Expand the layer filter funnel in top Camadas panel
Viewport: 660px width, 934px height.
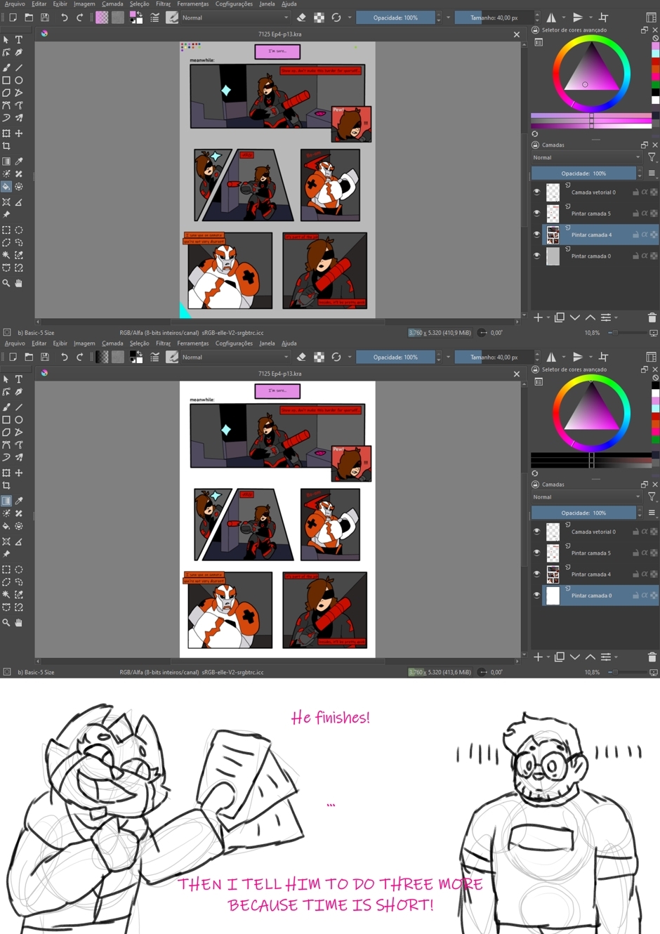click(652, 157)
